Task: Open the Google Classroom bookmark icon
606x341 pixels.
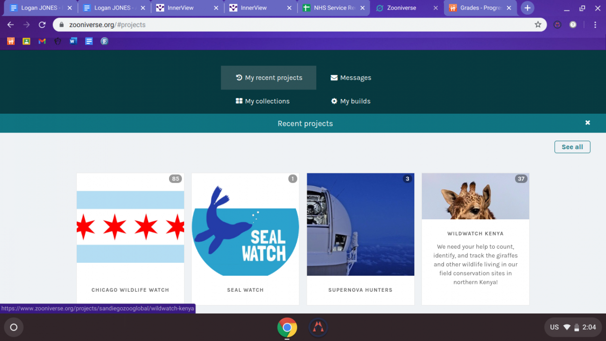Action: [x=27, y=41]
